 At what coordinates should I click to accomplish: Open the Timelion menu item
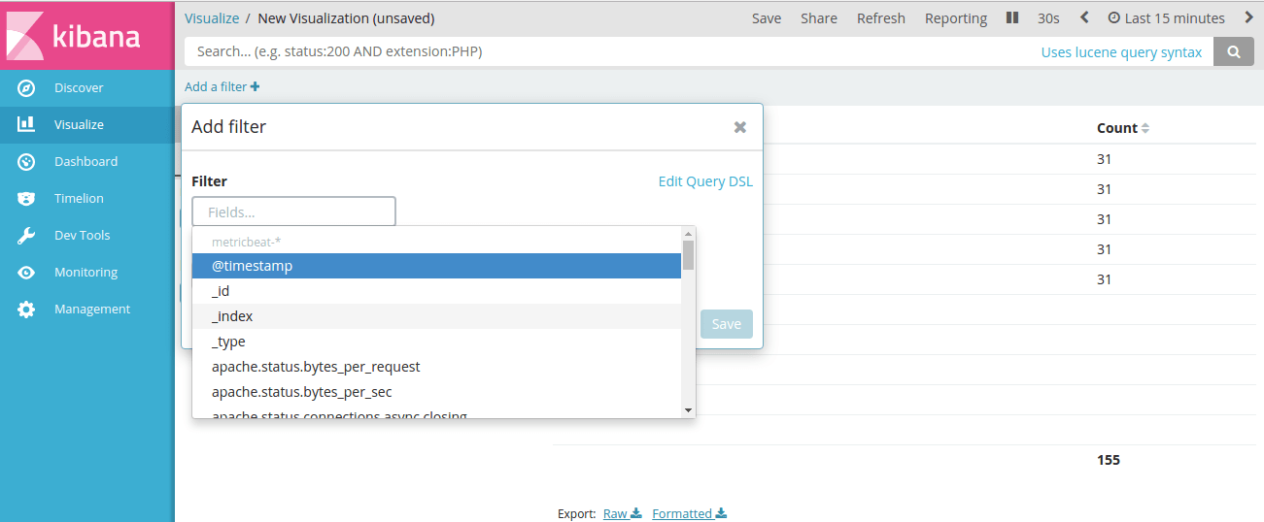pyautogui.click(x=86, y=199)
